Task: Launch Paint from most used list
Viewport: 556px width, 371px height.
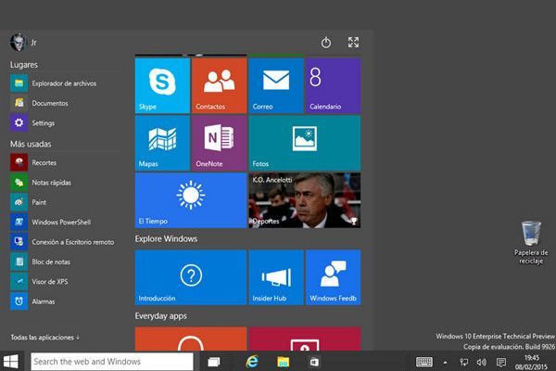Action: pos(64,202)
